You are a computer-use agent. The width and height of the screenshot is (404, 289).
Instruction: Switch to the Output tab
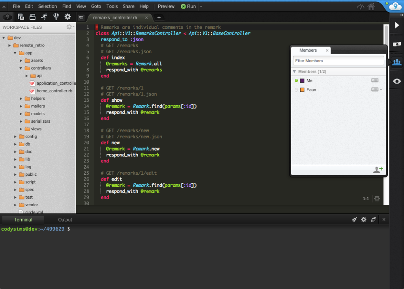click(x=65, y=220)
